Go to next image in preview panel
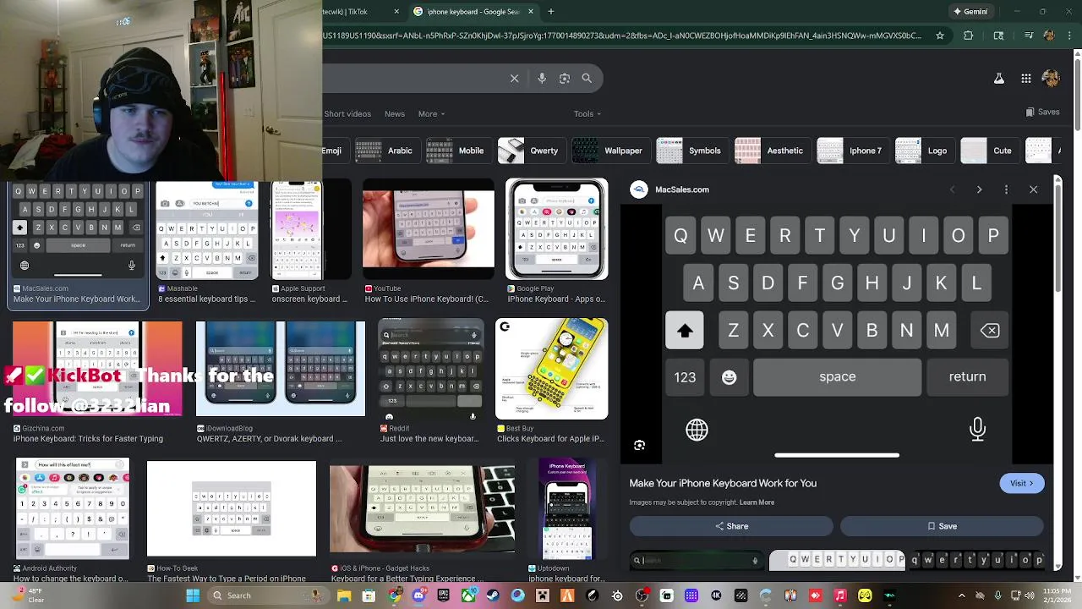The width and height of the screenshot is (1082, 609). pyautogui.click(x=979, y=189)
